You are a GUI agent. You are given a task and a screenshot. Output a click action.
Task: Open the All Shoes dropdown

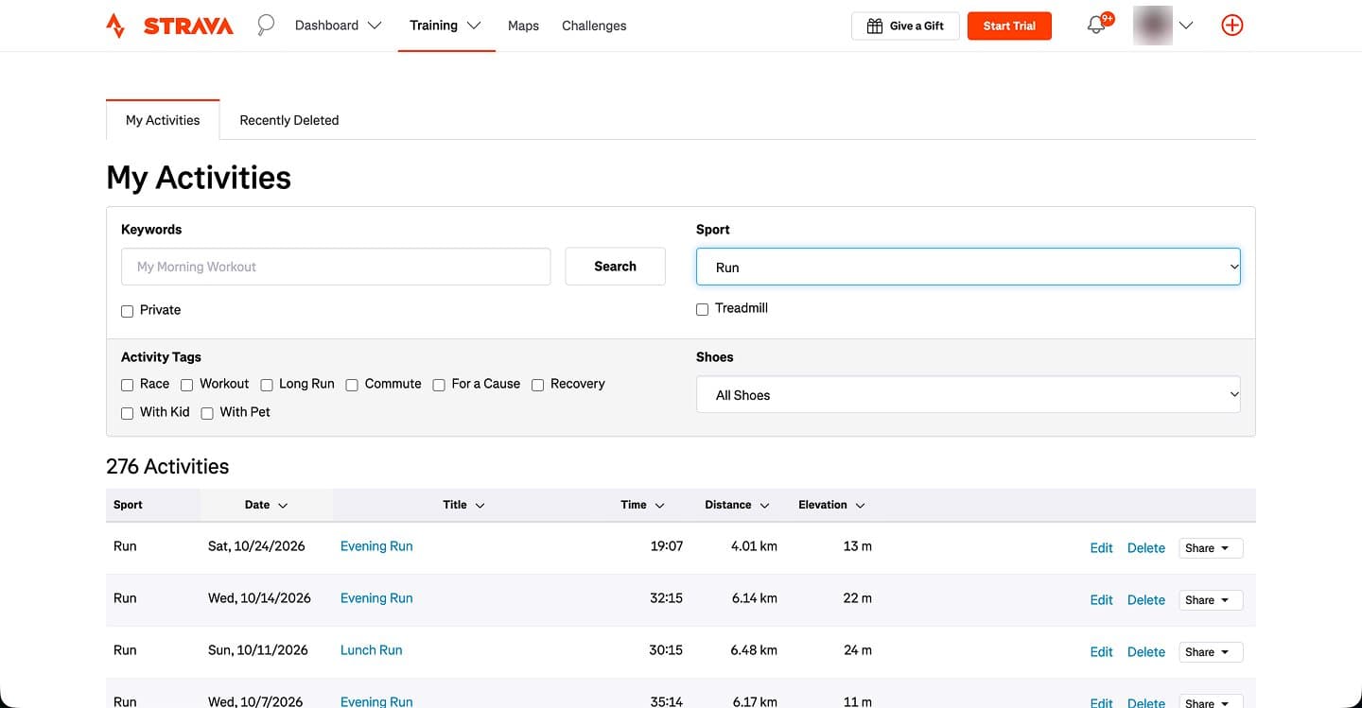[x=969, y=394]
